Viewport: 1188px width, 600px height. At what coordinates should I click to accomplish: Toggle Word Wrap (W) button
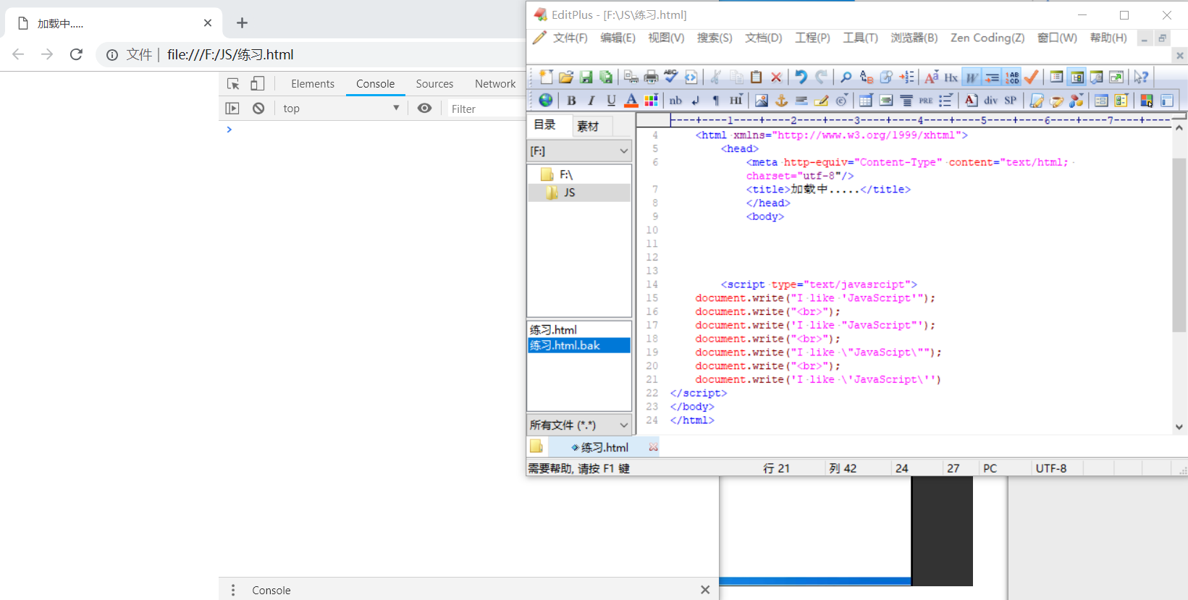(972, 77)
